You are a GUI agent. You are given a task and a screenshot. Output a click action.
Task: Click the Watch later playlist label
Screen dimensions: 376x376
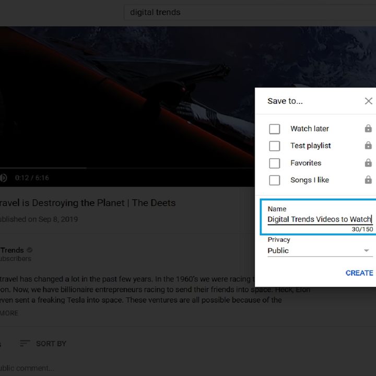coord(310,129)
